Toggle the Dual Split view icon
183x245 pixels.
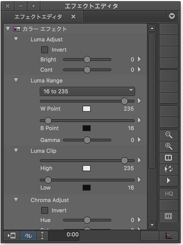(169, 158)
